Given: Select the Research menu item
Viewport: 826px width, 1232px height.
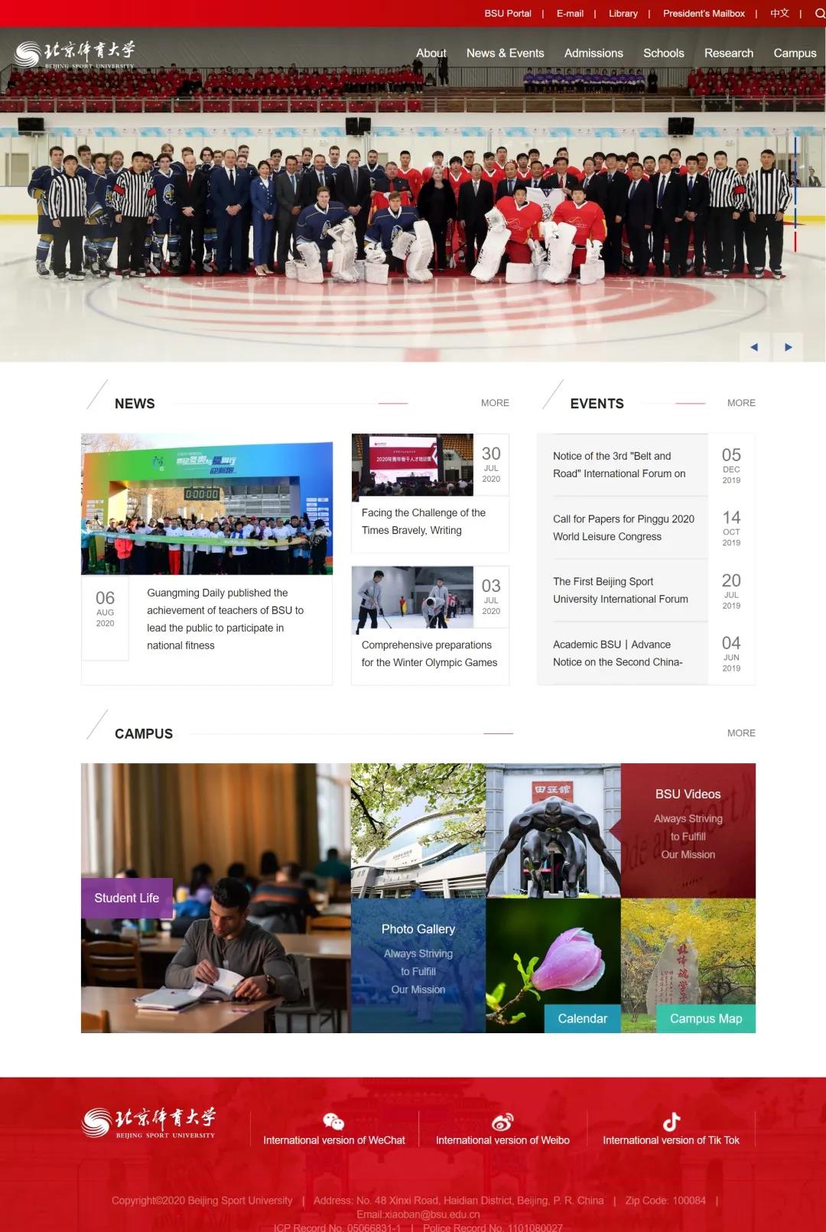Looking at the screenshot, I should [x=728, y=53].
